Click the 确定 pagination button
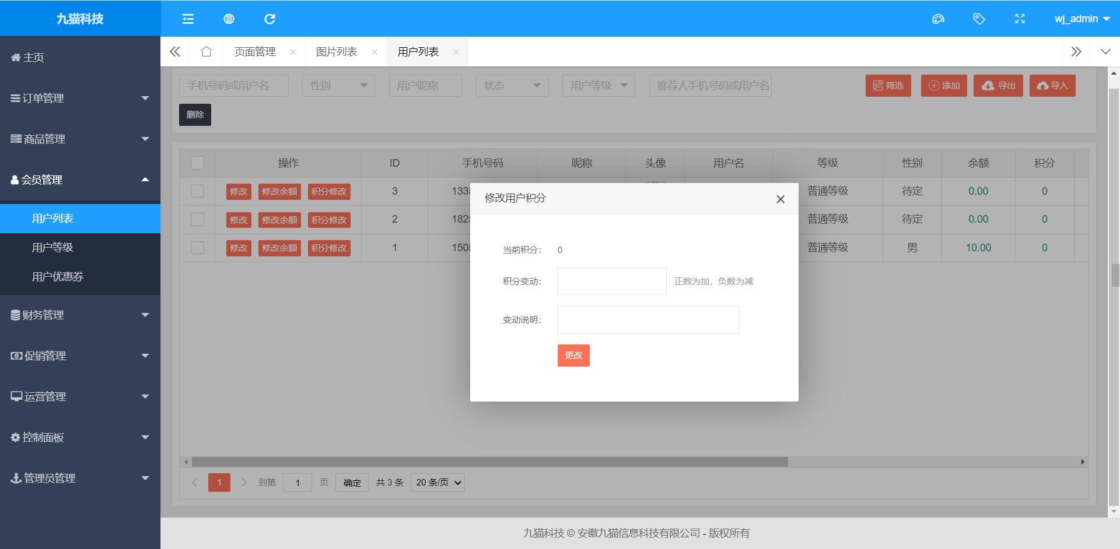The height and width of the screenshot is (549, 1120). tap(352, 483)
